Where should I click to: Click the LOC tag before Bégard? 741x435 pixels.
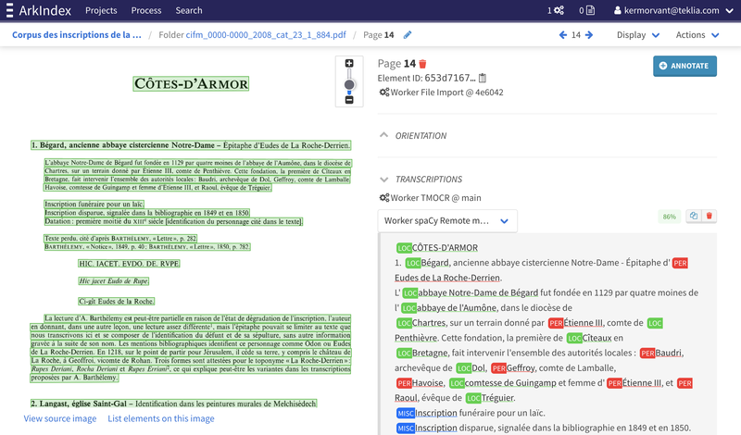click(413, 263)
